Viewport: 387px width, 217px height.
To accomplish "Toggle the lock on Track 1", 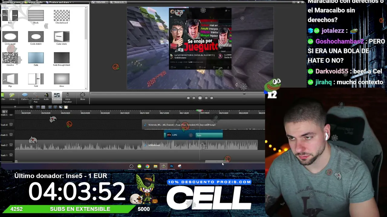I will [x=11, y=155].
